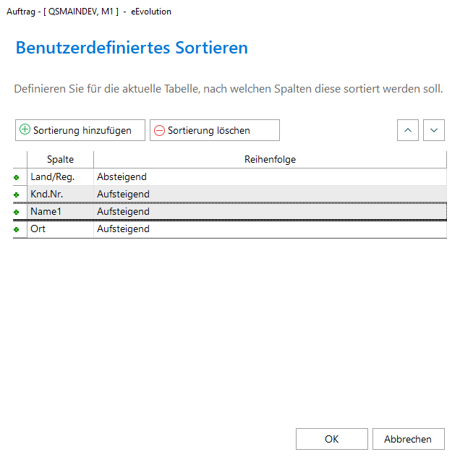This screenshot has width=460, height=465.
Task: Move selected sort entry down with arrow
Action: (x=433, y=130)
